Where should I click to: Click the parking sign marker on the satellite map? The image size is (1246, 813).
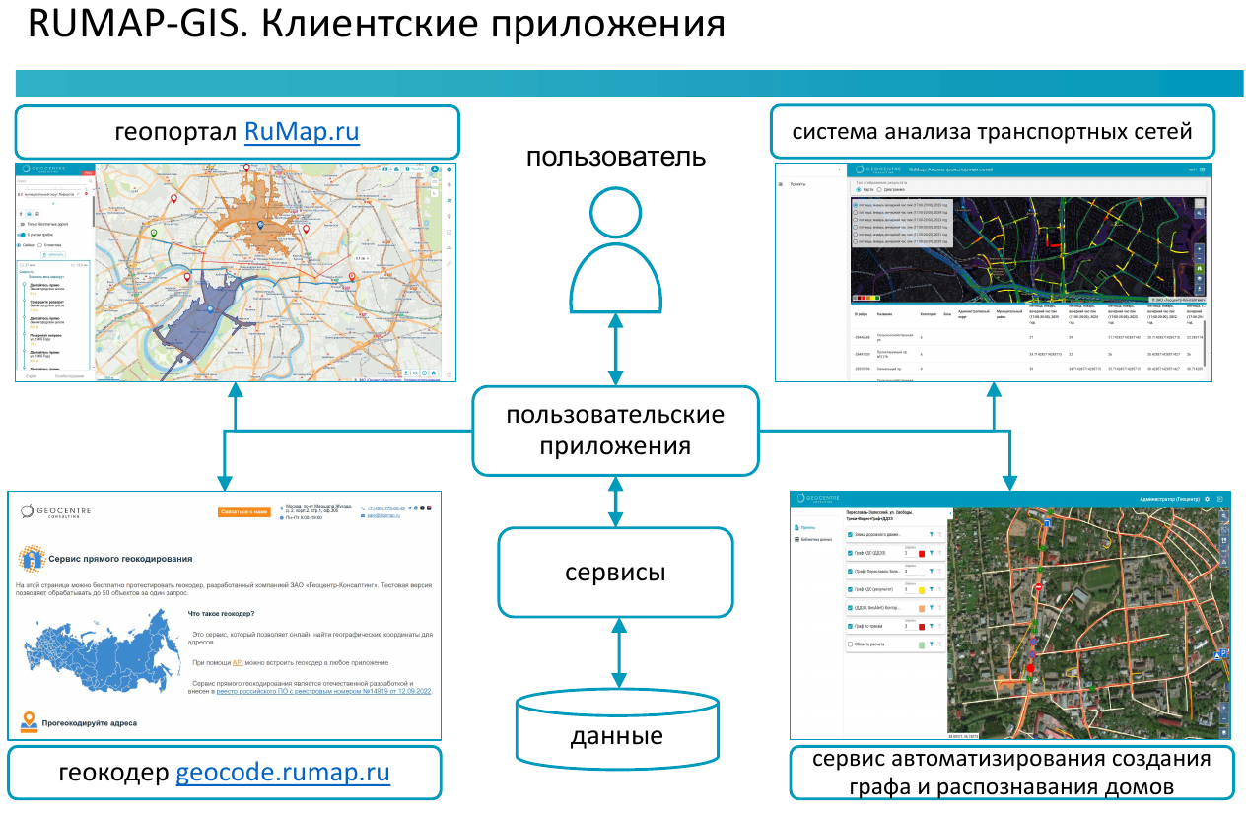pyautogui.click(x=1223, y=653)
